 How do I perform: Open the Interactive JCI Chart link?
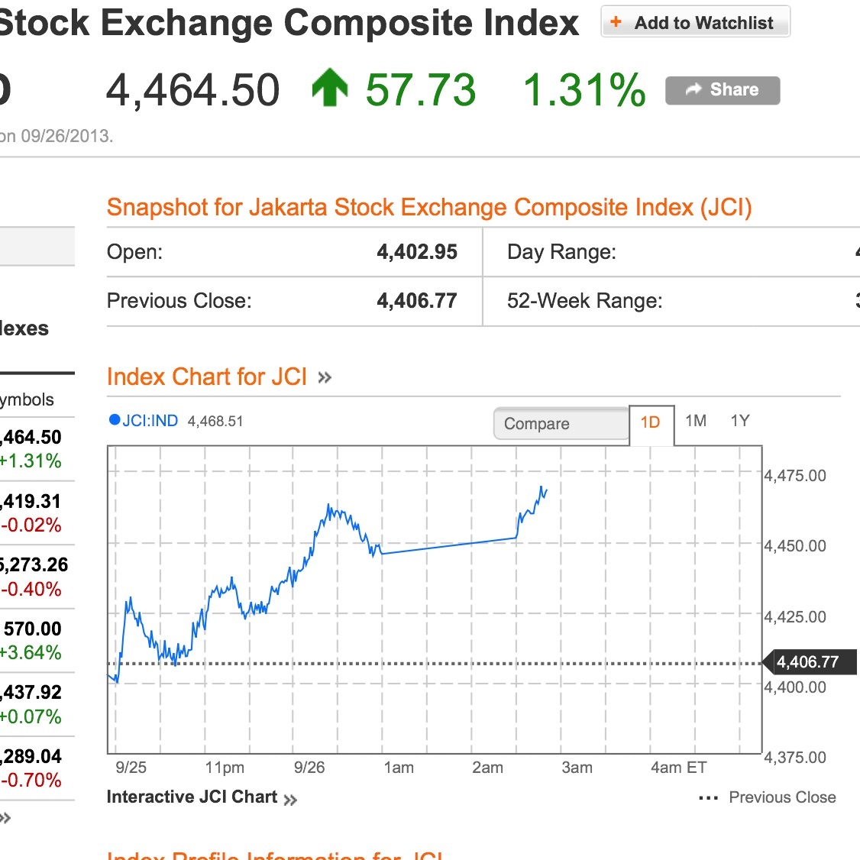192,797
